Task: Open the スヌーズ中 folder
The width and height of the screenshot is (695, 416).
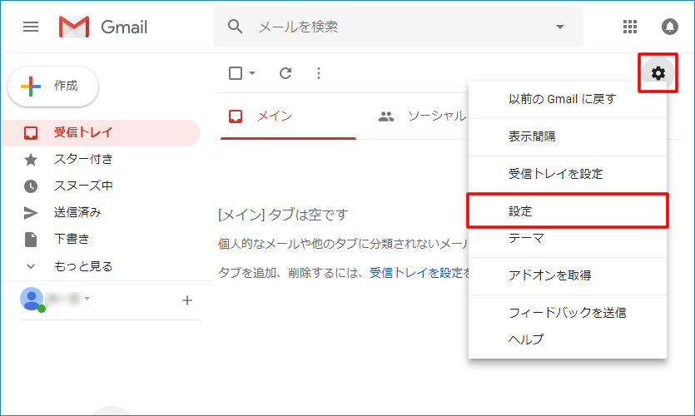Action: [x=101, y=186]
